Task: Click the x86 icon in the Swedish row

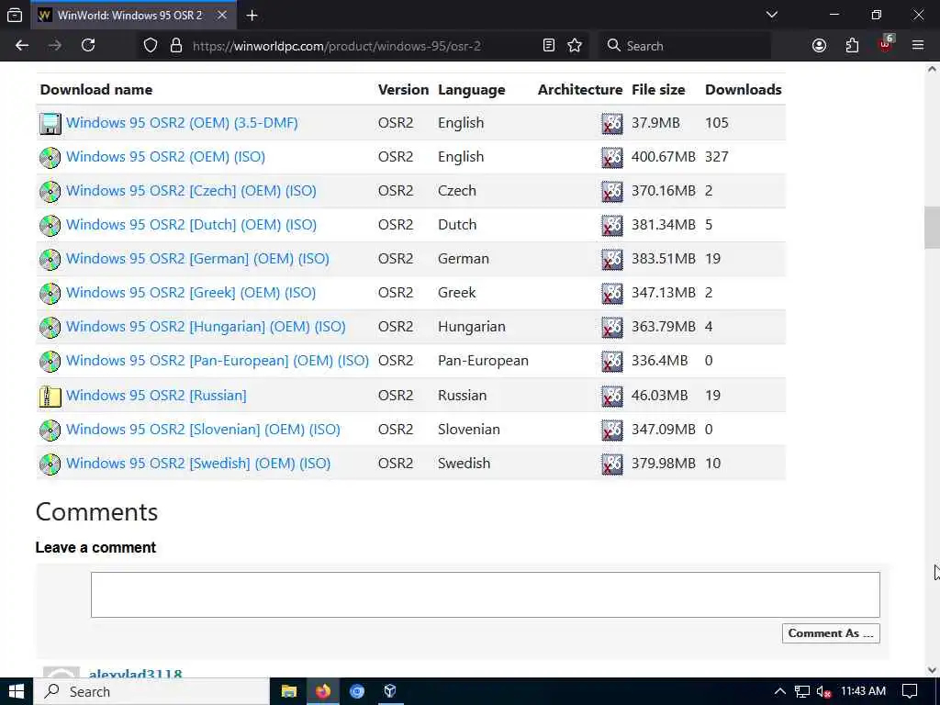Action: tap(612, 464)
